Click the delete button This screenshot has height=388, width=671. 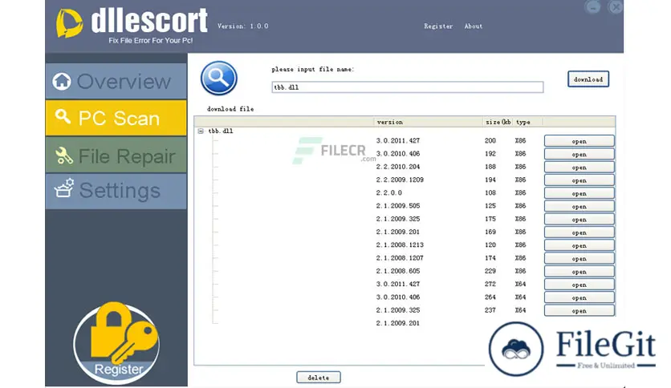click(319, 378)
